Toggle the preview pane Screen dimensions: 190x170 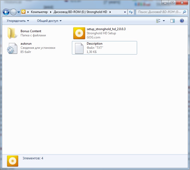[x=173, y=21]
